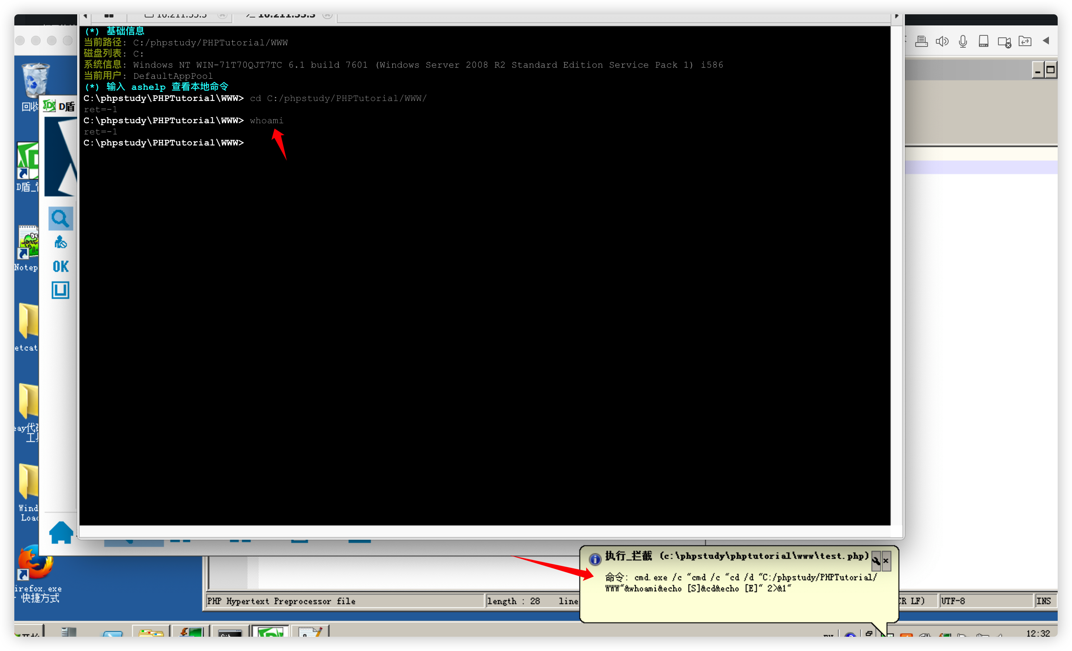This screenshot has height=651, width=1072.
Task: Dismiss the 执行_拦截 notification popup
Action: point(886,561)
